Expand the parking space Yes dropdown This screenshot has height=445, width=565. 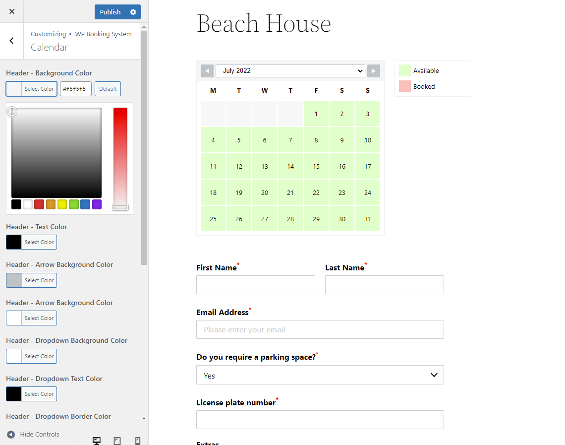(320, 375)
